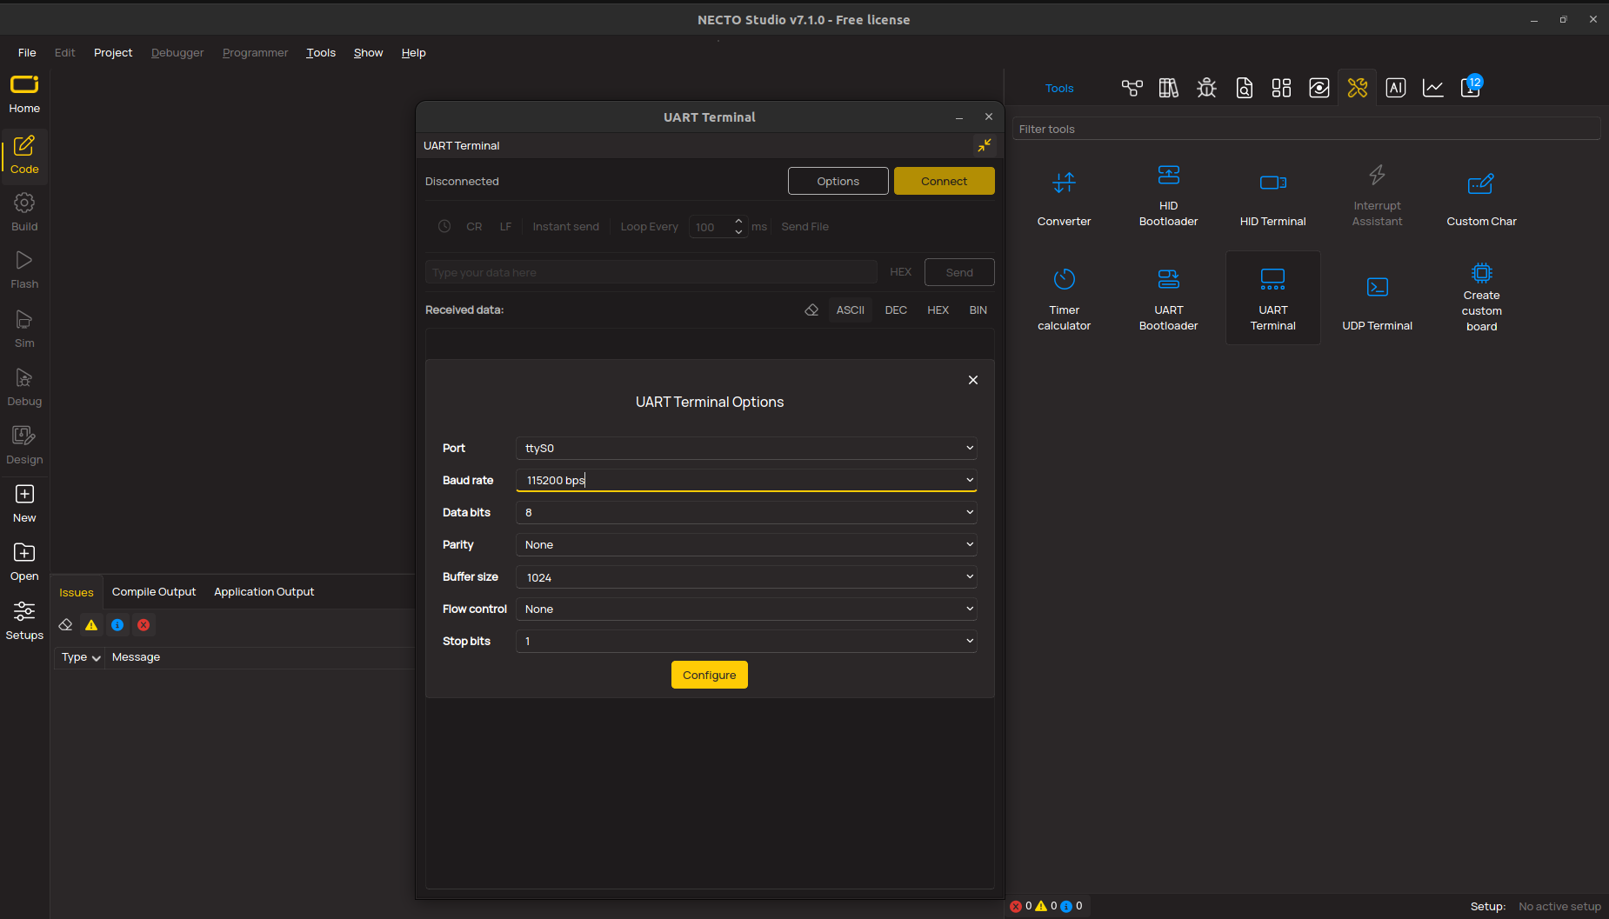Open the project tree network icon

[1132, 88]
